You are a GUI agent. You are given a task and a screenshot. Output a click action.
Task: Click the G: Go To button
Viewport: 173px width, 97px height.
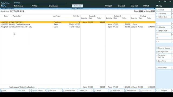point(78,6)
